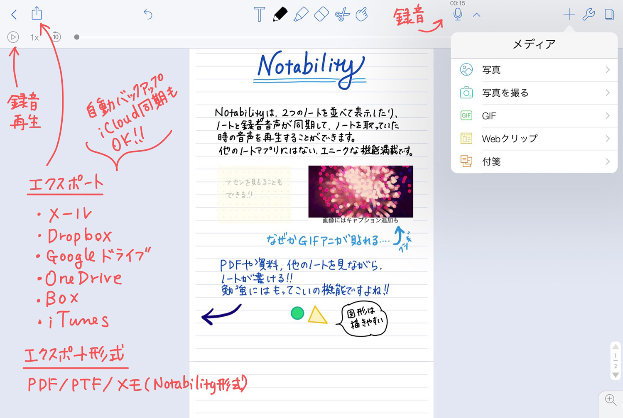The height and width of the screenshot is (418, 623).
Task: Rewind audio by 10 seconds
Action: (56, 37)
